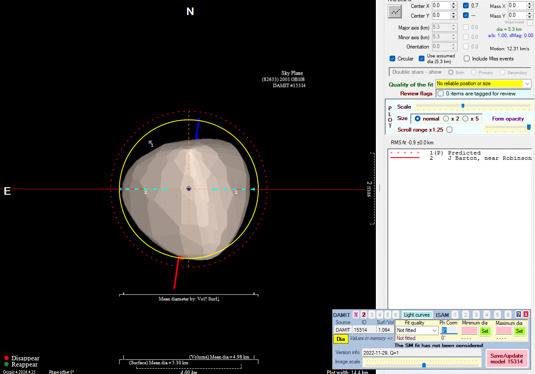
Task: Decrease Mass X with the down spinner
Action: point(529,8)
